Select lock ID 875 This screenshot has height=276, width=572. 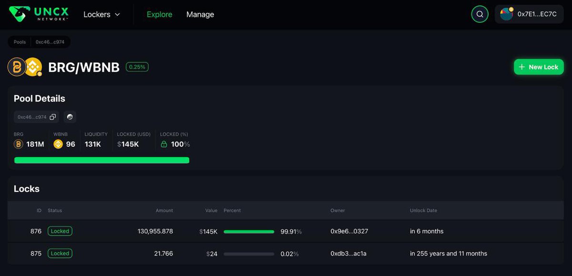click(x=36, y=254)
